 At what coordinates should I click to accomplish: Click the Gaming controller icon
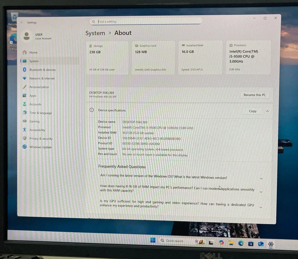(25, 121)
